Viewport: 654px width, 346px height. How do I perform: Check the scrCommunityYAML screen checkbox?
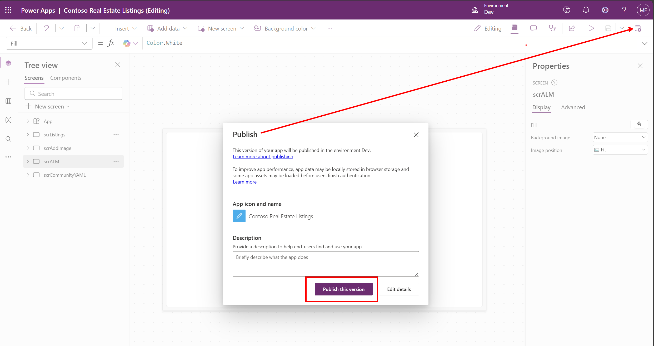pyautogui.click(x=36, y=175)
